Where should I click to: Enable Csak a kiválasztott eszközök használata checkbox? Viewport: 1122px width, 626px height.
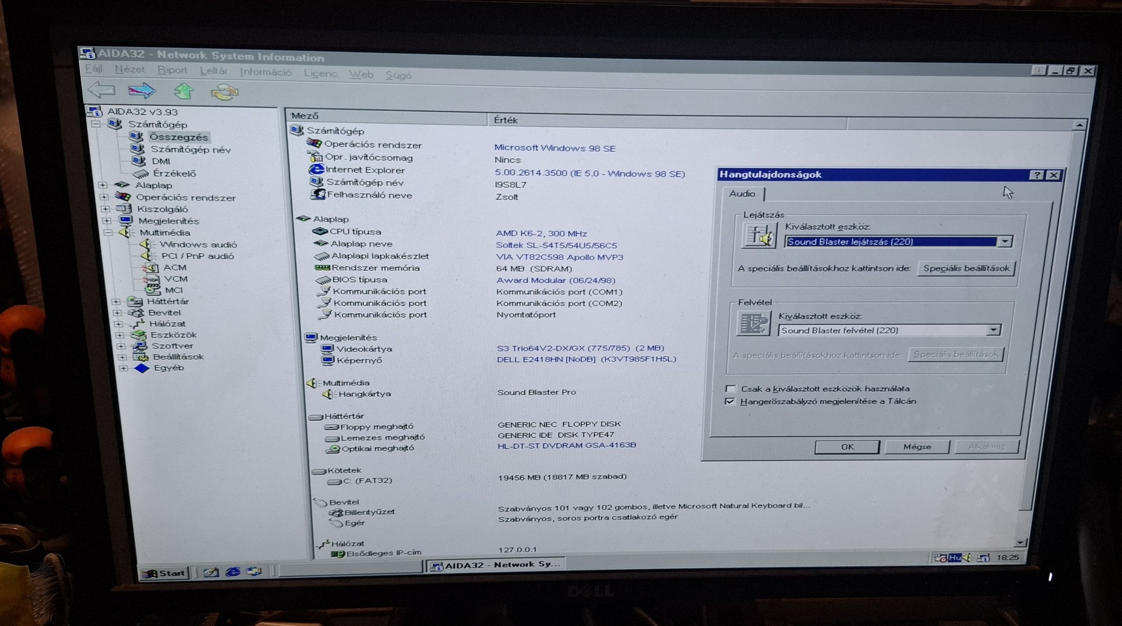731,389
